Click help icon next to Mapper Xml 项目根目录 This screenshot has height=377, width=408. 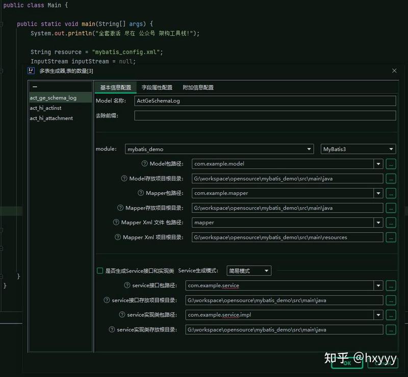pyautogui.click(x=118, y=237)
